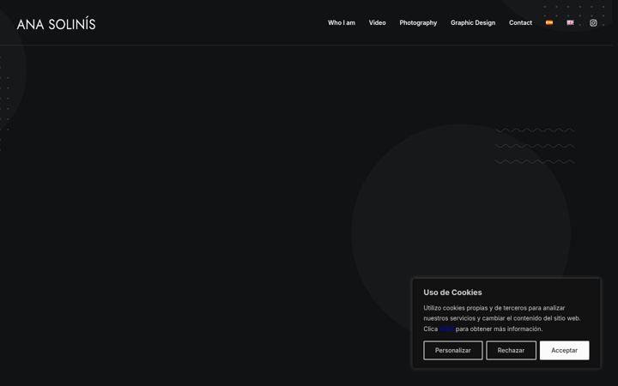The height and width of the screenshot is (386, 618).
Task: Go to the Photography section
Action: point(418,23)
